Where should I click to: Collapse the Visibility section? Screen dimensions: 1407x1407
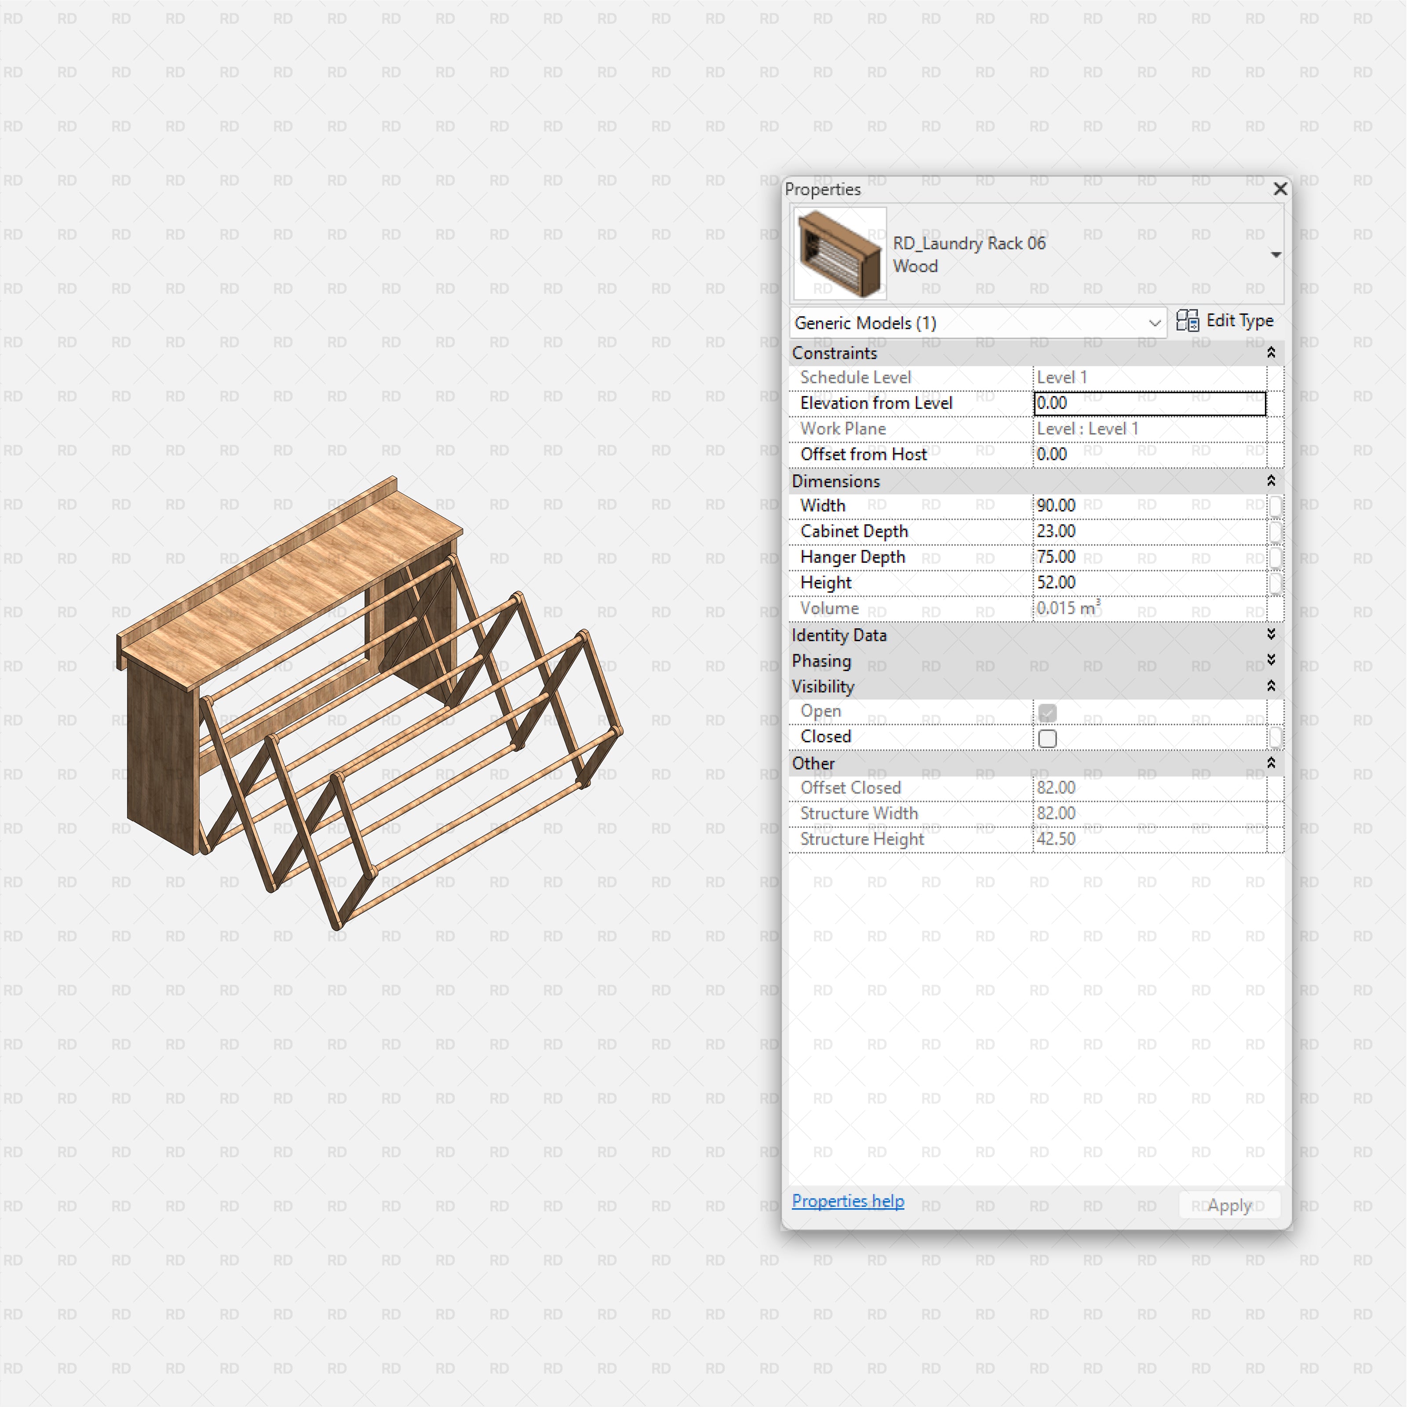(x=1271, y=685)
